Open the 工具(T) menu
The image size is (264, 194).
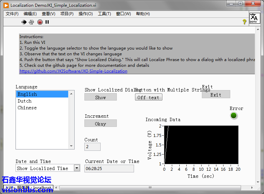(104, 14)
